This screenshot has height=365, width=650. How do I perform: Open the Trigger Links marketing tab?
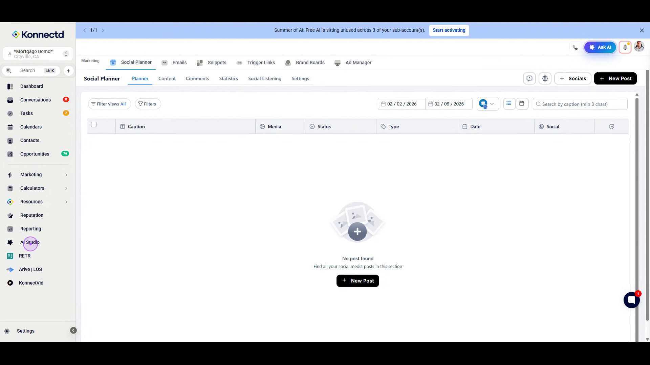click(256, 63)
